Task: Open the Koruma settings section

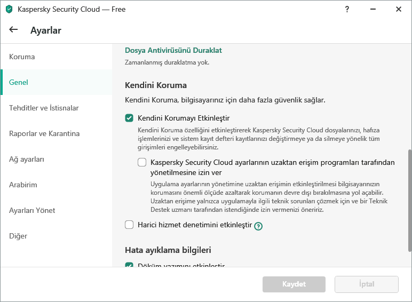Action: click(x=22, y=57)
